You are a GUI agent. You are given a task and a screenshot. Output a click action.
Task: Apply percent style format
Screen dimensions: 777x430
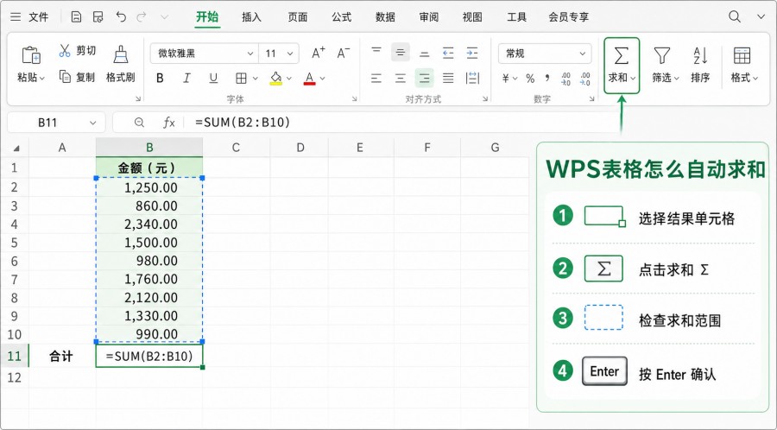click(530, 79)
